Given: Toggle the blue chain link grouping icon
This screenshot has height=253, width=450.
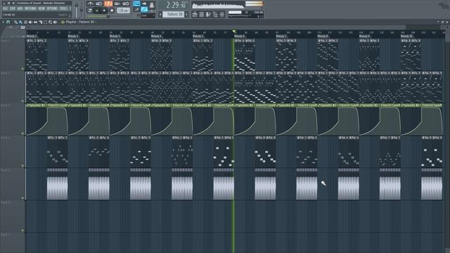Looking at the screenshot, I should pos(144,9).
